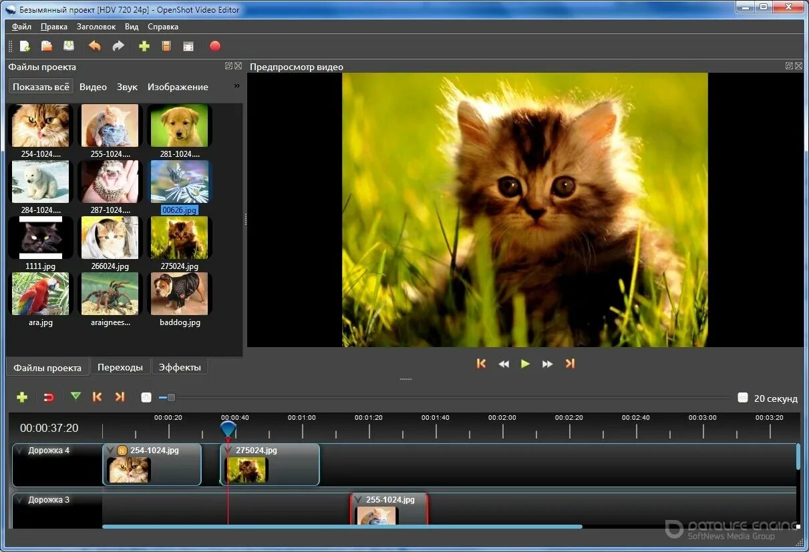Play the video preview
The width and height of the screenshot is (809, 552).
[526, 364]
